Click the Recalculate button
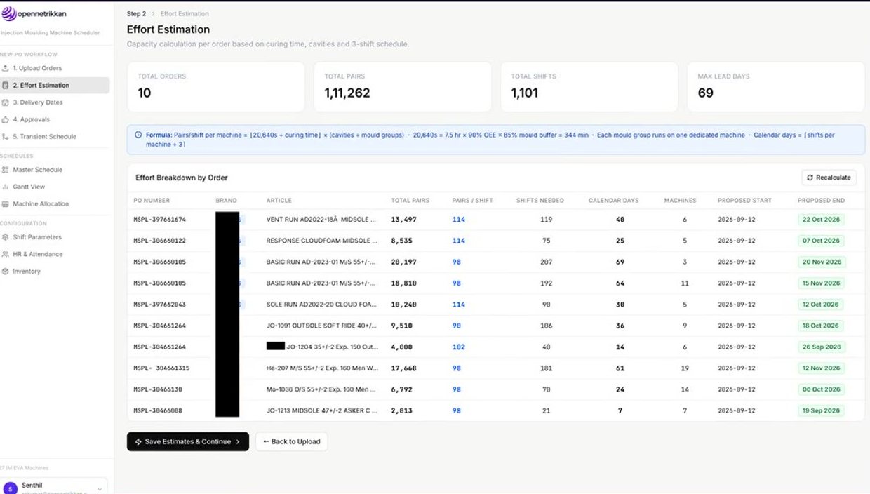The image size is (870, 494). click(x=829, y=178)
